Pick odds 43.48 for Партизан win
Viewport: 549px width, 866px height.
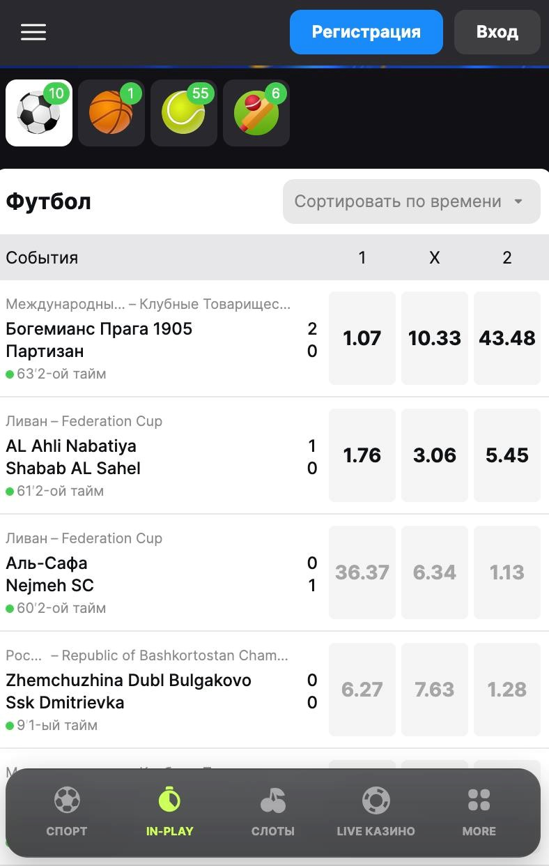click(x=507, y=338)
